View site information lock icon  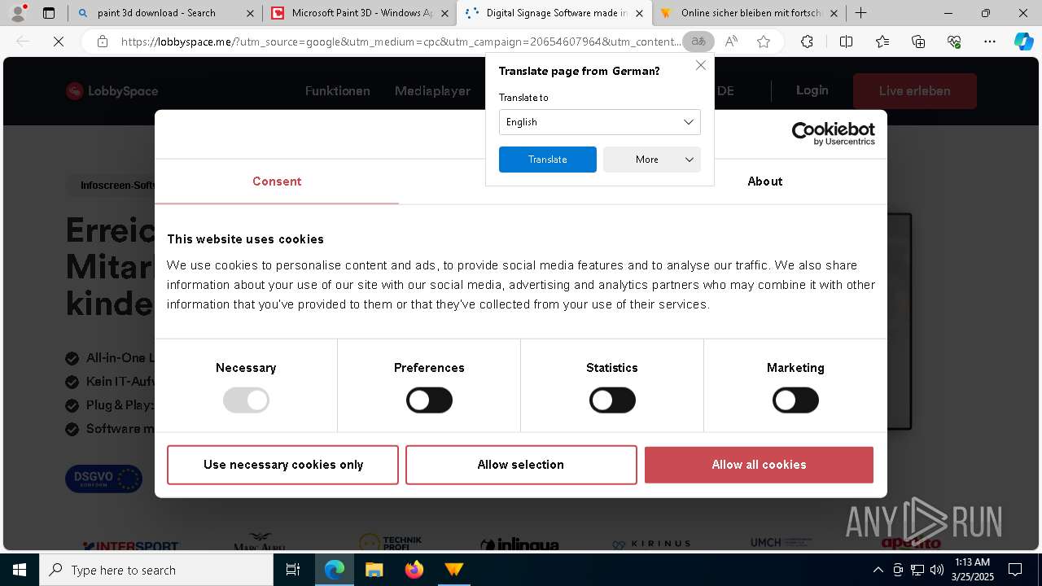[103, 42]
